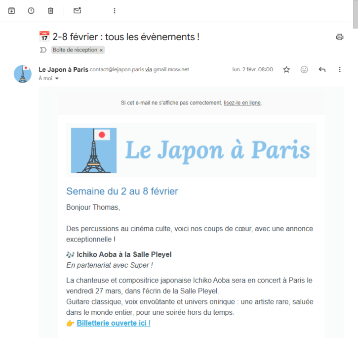Toggle the star on this message
The width and height of the screenshot is (358, 338).
[x=286, y=69]
